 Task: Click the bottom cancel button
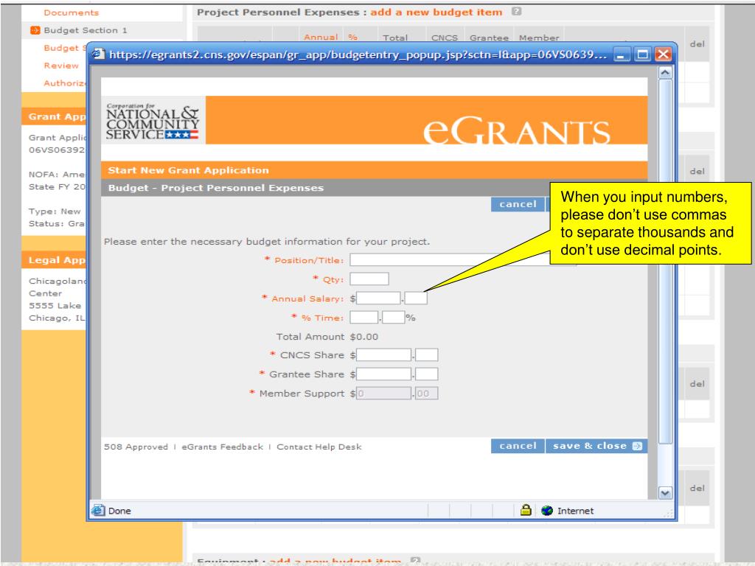[x=518, y=446]
